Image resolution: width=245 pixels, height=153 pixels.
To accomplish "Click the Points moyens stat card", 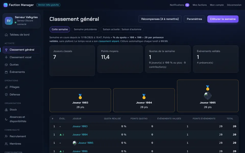I will 120,59.
